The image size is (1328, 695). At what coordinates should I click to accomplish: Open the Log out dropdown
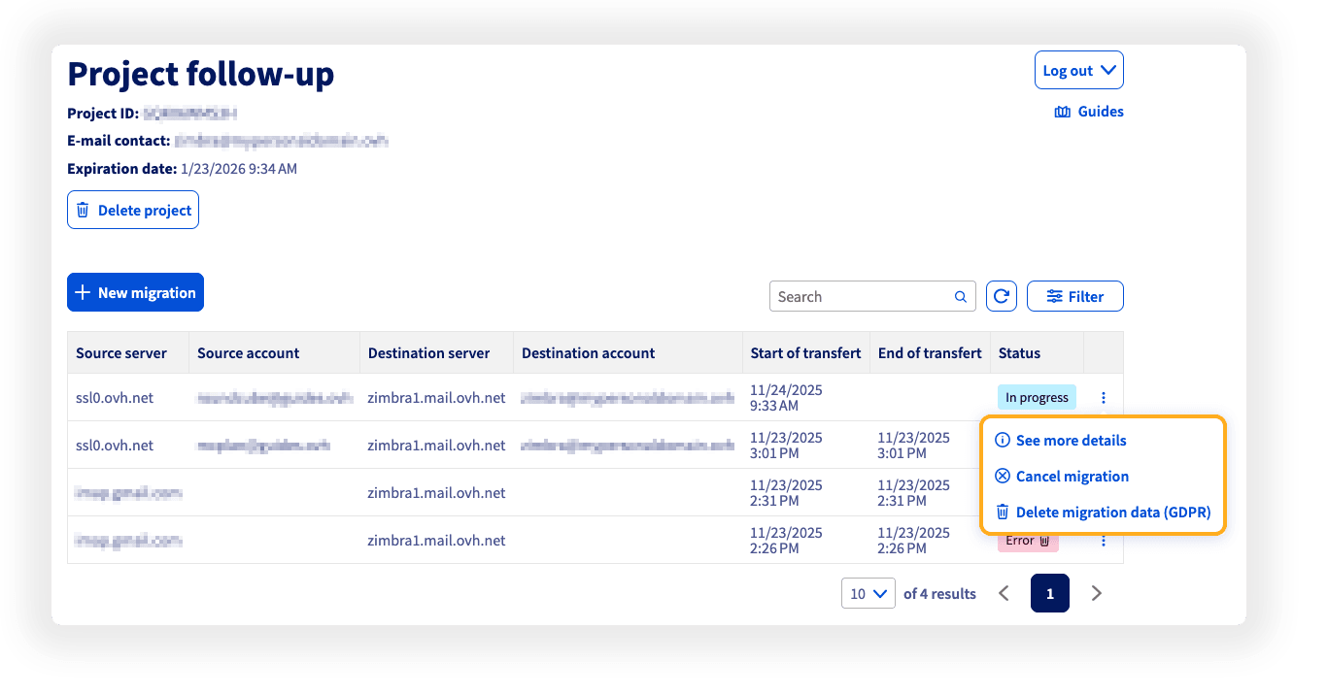pyautogui.click(x=1079, y=70)
